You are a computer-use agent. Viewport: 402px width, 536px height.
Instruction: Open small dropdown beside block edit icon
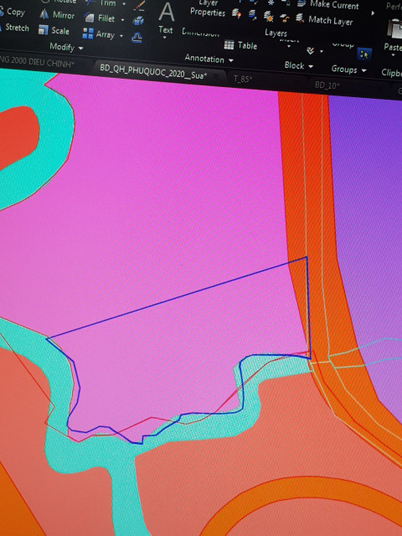point(322,52)
